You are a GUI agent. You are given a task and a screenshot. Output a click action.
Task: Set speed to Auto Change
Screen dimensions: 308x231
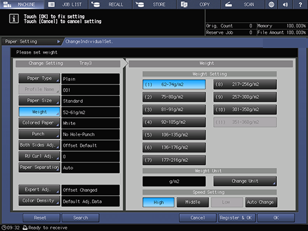tap(261, 202)
